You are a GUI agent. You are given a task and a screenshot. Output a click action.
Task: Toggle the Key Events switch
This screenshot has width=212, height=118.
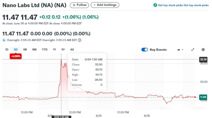145,50
